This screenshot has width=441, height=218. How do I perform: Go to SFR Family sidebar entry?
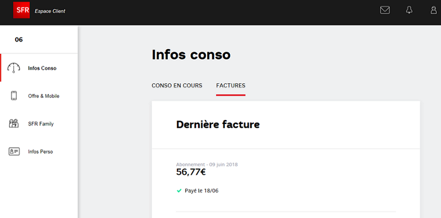click(x=39, y=123)
